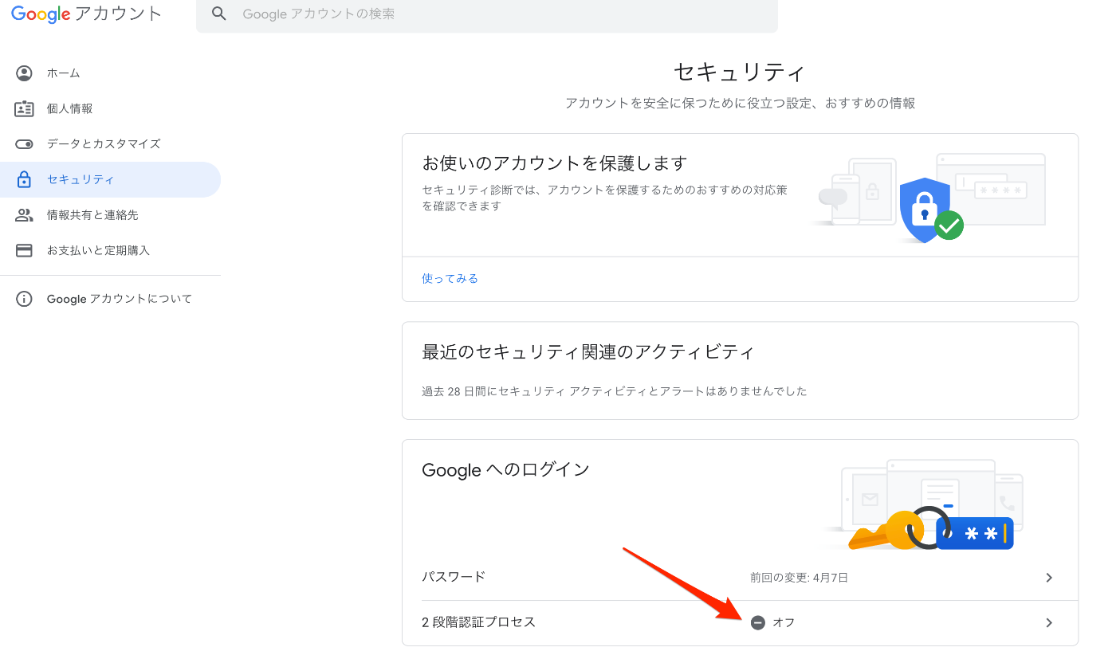The width and height of the screenshot is (1116, 655).
Task: Click the Google アカウント logo
Action: 87,14
